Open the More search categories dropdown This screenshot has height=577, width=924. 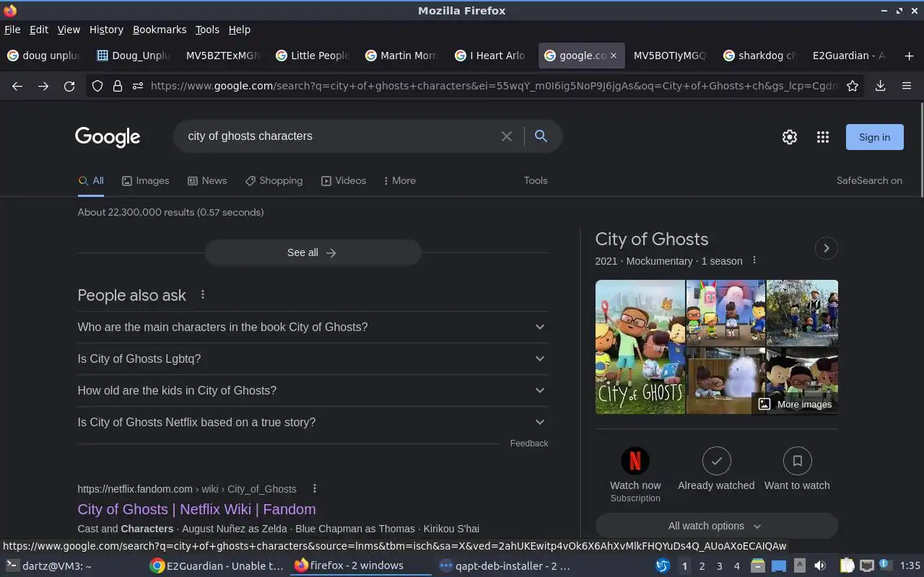click(400, 181)
